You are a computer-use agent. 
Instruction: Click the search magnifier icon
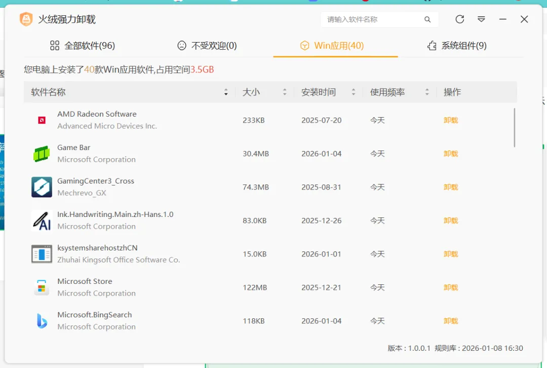(427, 20)
